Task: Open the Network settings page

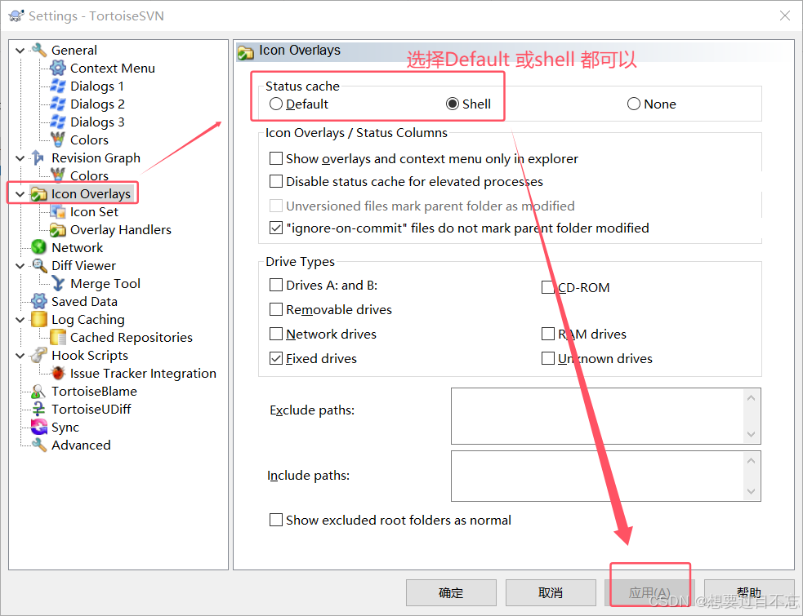Action: (x=78, y=248)
